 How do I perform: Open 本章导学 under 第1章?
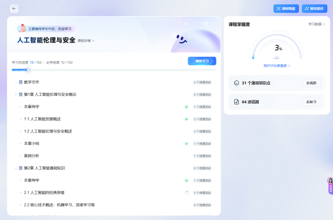(x=31, y=107)
